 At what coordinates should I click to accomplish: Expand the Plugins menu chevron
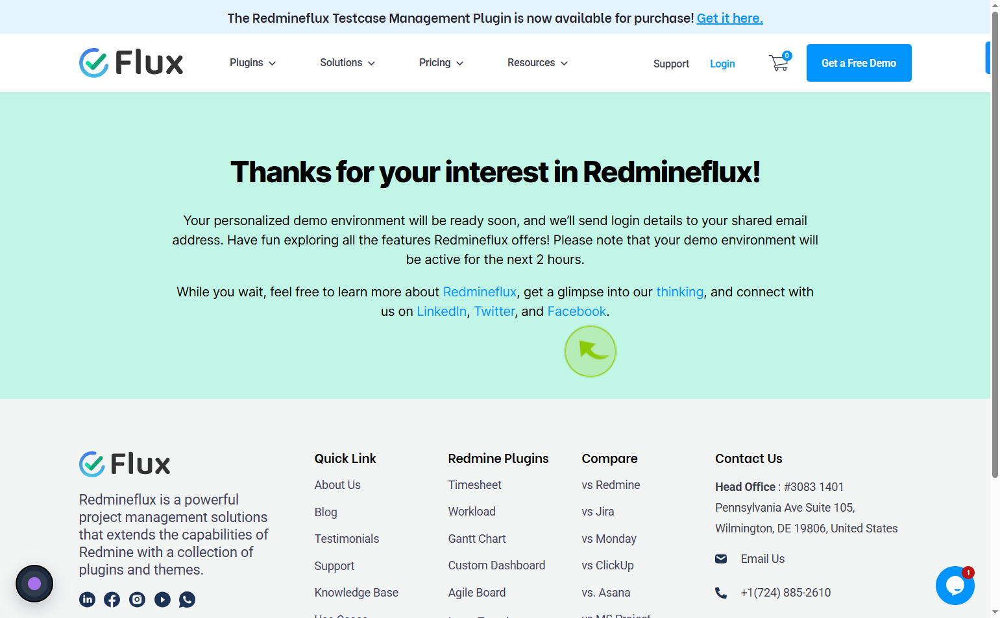(x=273, y=64)
